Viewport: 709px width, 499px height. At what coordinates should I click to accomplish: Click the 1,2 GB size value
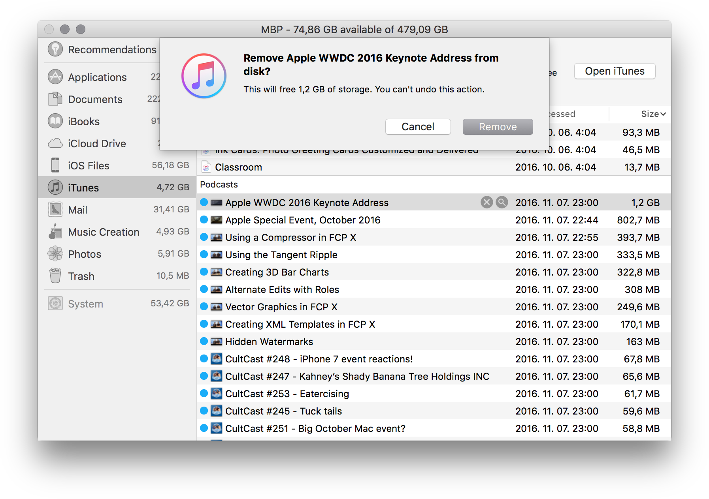pyautogui.click(x=645, y=203)
